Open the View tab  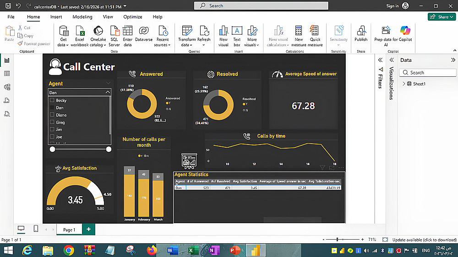tap(108, 16)
